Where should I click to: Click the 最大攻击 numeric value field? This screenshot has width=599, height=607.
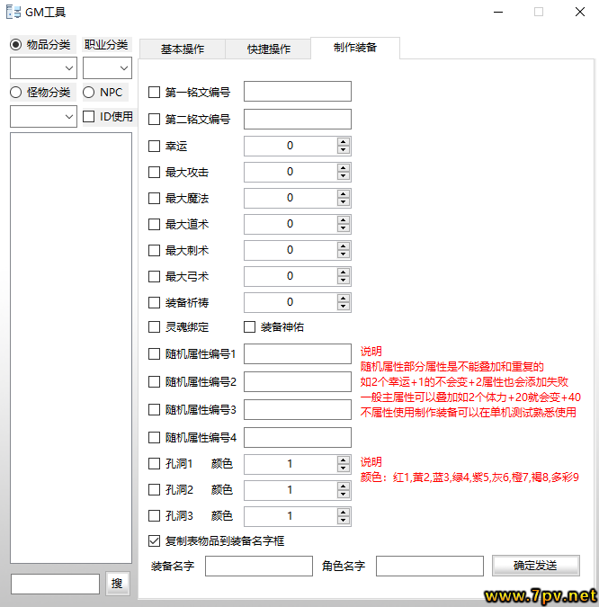click(291, 172)
